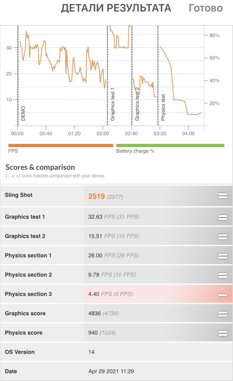
Task: Click equal icon in Physics section 2 row
Action: (223, 276)
